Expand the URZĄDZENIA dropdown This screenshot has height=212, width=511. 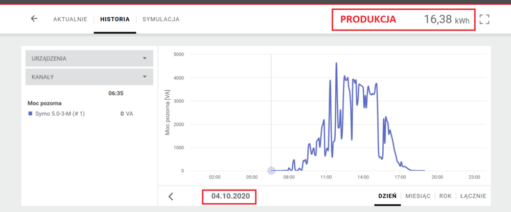click(x=89, y=59)
